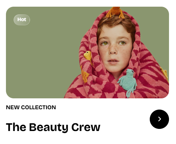
Task: Click the teal knitted frog toy
Action: [128, 82]
